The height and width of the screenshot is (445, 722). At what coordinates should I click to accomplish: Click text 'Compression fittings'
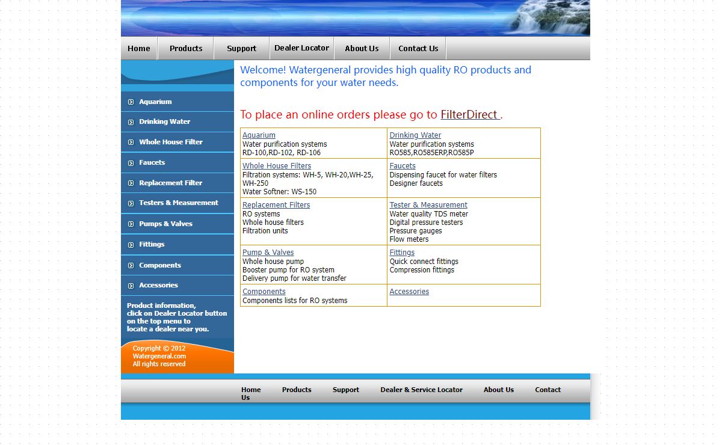(422, 270)
